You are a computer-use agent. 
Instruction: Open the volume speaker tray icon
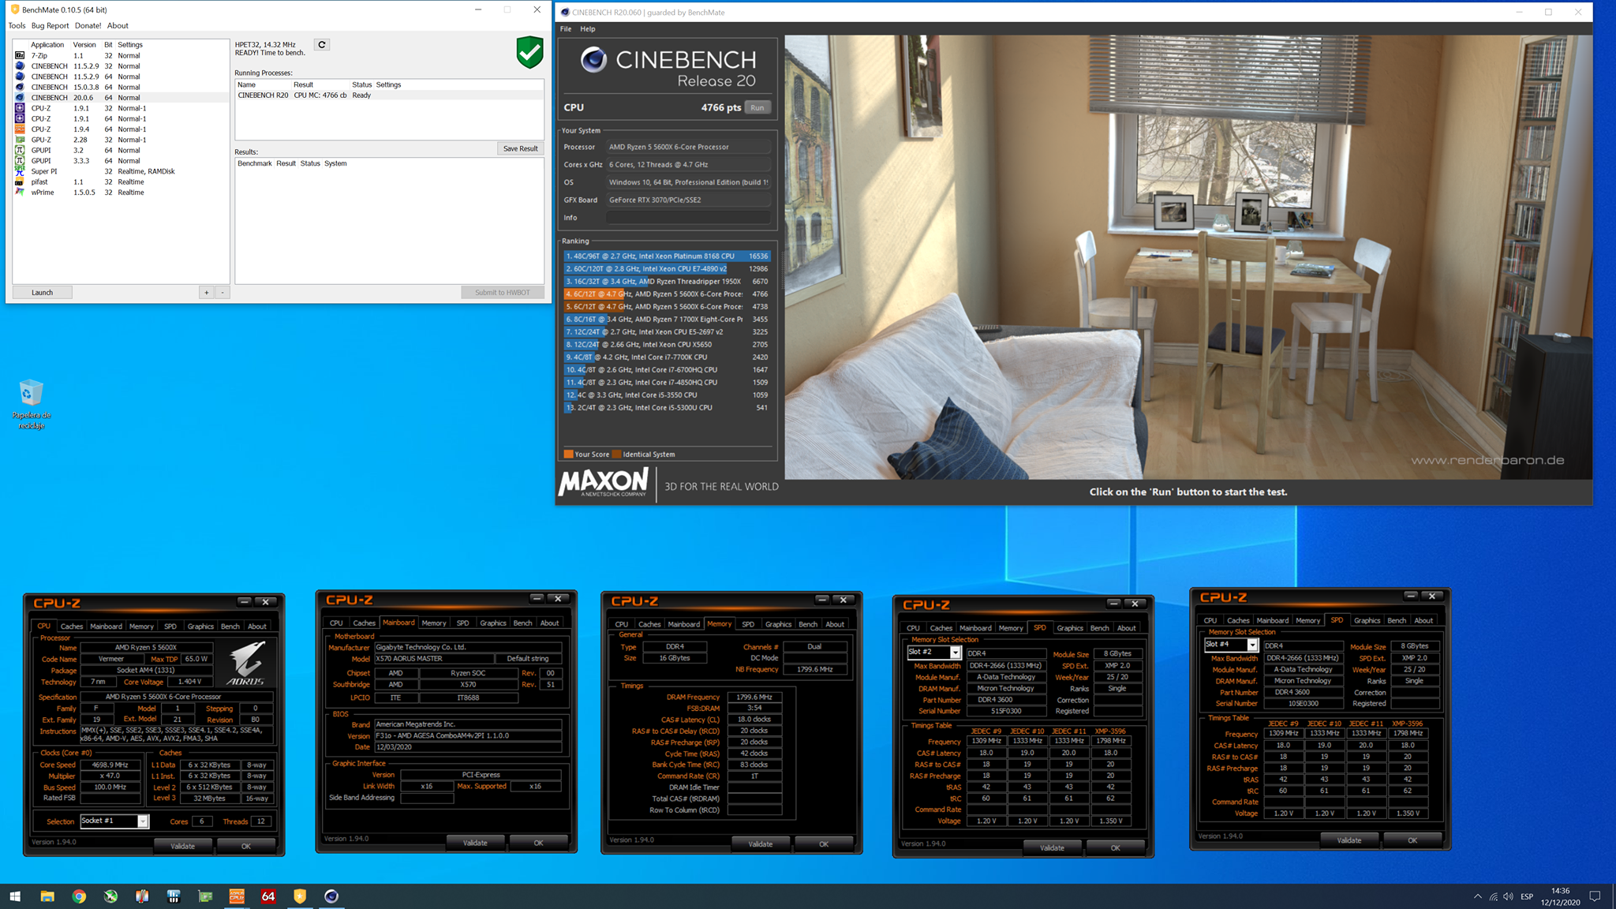coord(1509,896)
